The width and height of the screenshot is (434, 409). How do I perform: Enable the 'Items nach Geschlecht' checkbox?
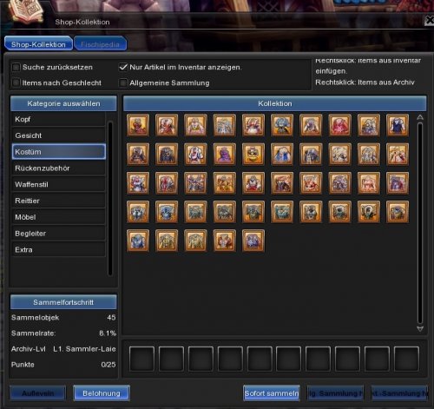tap(16, 82)
